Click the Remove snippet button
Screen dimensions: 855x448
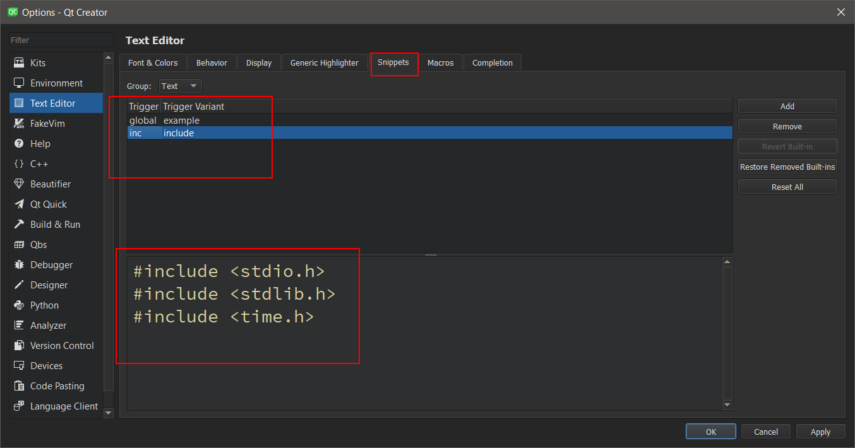[x=787, y=126]
